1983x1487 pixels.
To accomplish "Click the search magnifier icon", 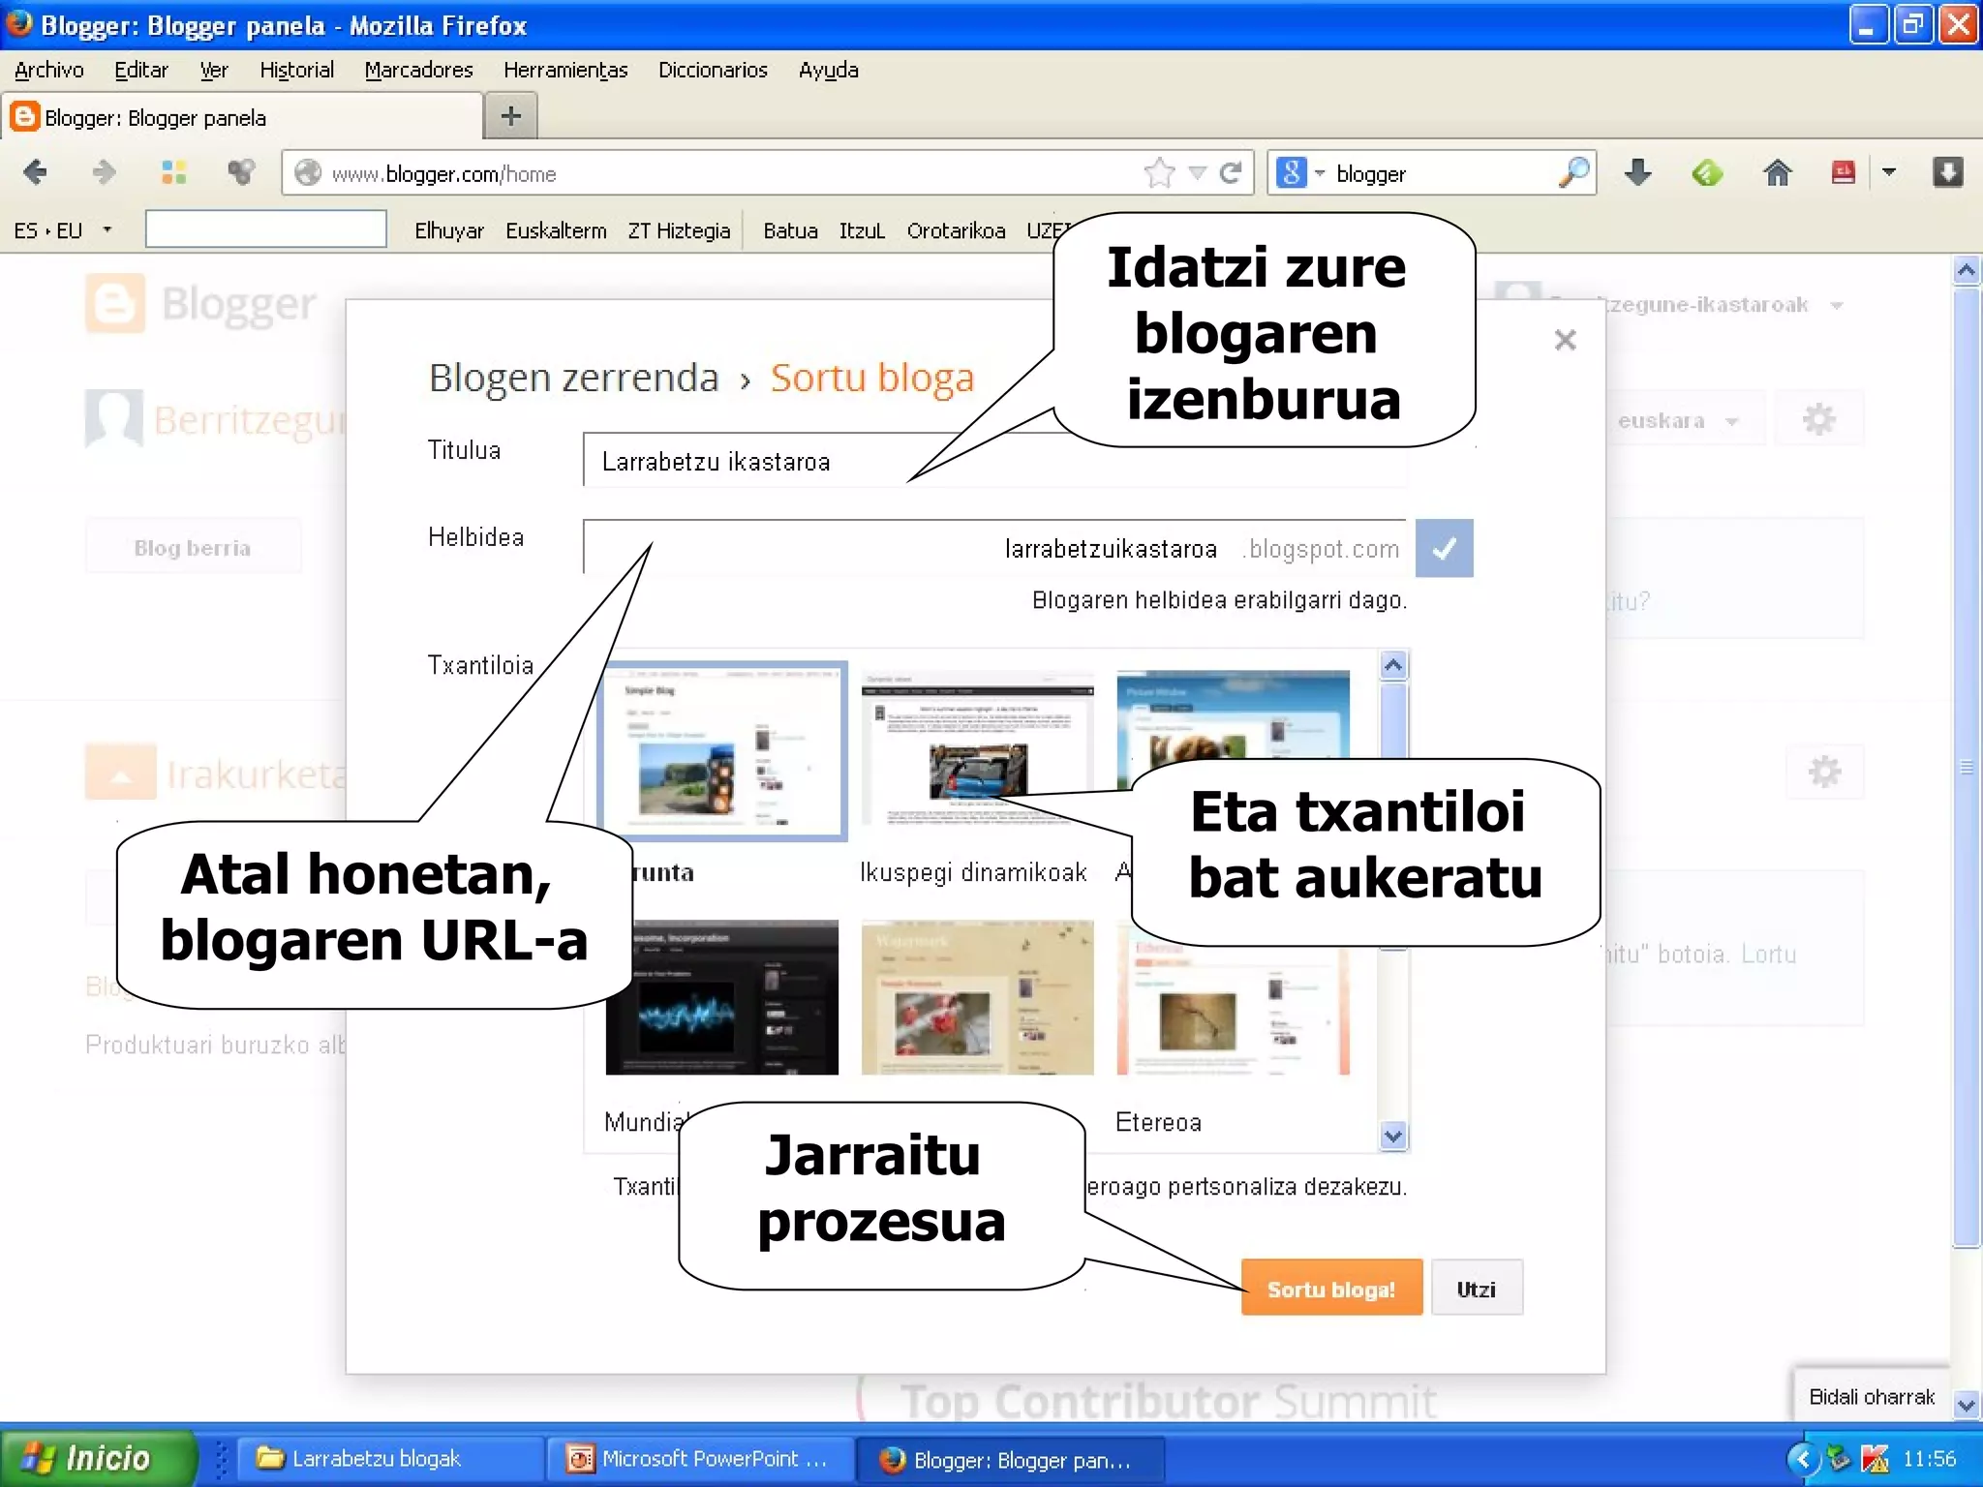I will [1573, 173].
